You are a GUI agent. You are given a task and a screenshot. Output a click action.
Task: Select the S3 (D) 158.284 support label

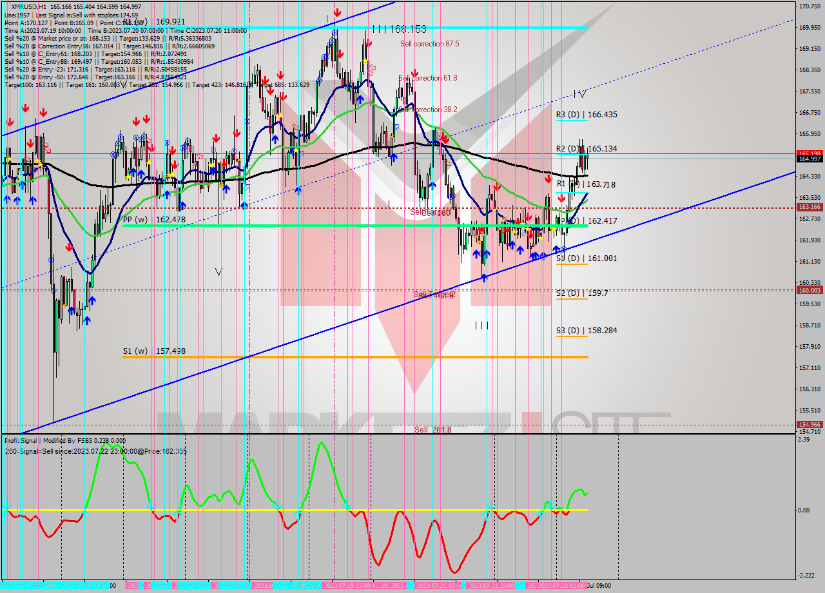[x=587, y=330]
